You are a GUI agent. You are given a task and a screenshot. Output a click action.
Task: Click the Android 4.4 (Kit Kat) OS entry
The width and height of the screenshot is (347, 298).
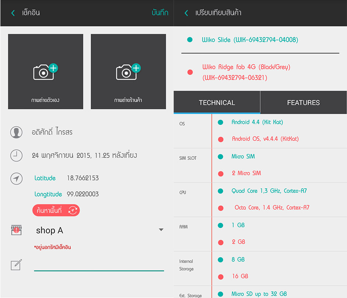(257, 122)
